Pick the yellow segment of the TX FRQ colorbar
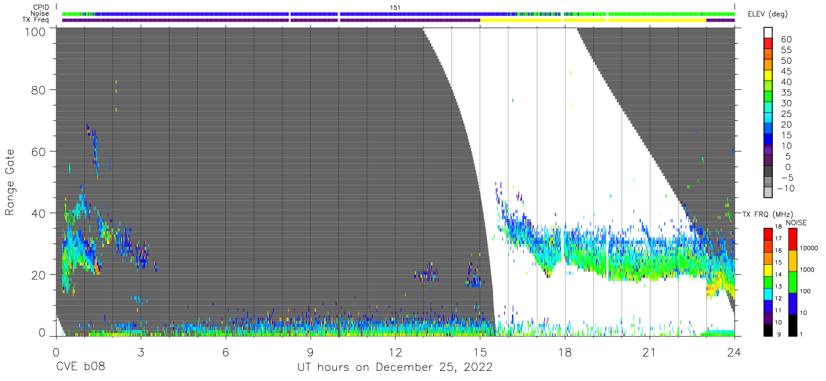Image resolution: width=826 pixels, height=381 pixels. click(x=767, y=270)
